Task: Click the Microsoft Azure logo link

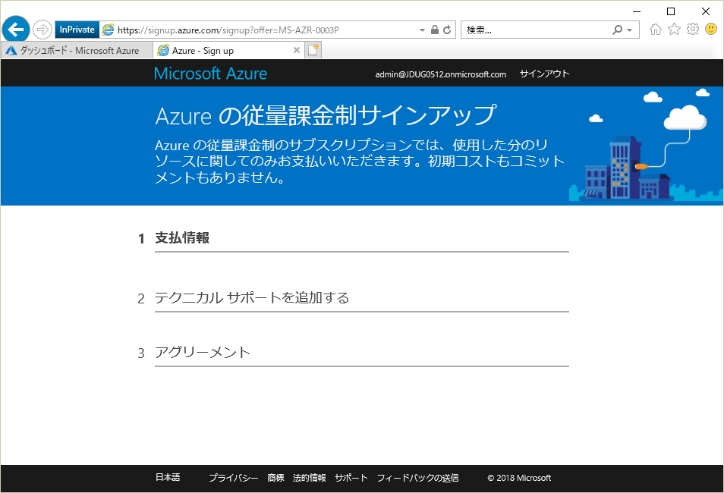Action: tap(210, 74)
